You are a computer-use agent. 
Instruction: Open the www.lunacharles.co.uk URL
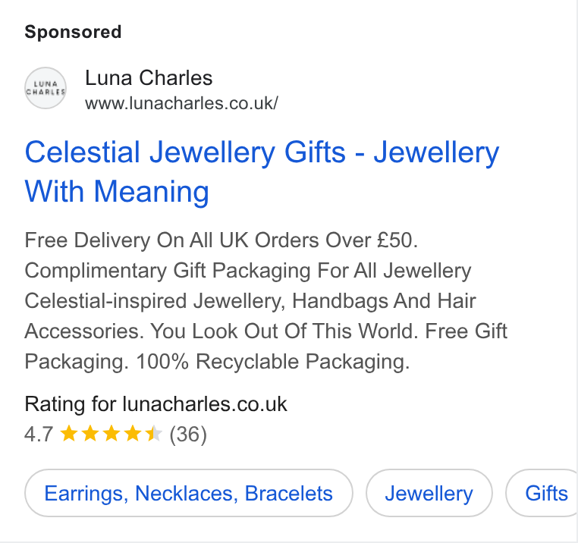[181, 103]
